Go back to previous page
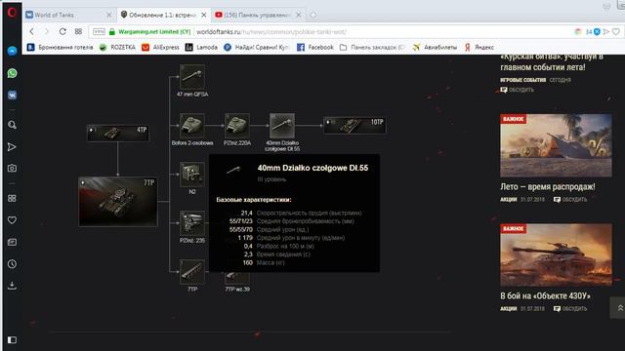Image resolution: width=625 pixels, height=351 pixels. [32, 31]
